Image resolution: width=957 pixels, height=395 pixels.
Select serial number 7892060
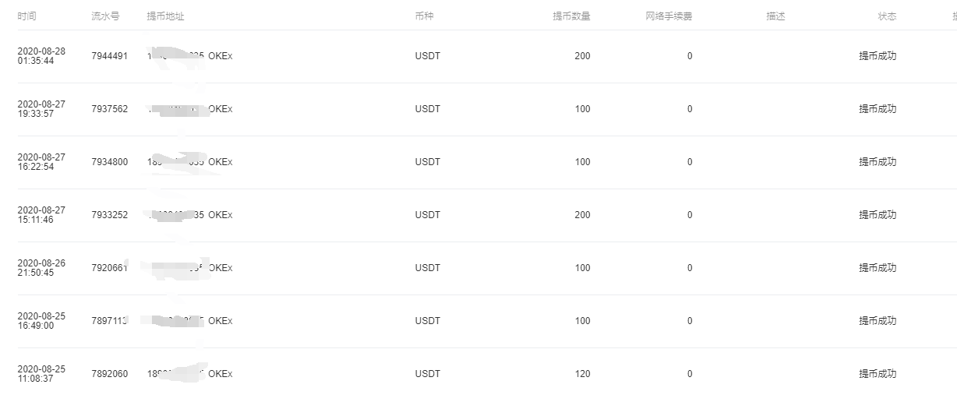110,374
